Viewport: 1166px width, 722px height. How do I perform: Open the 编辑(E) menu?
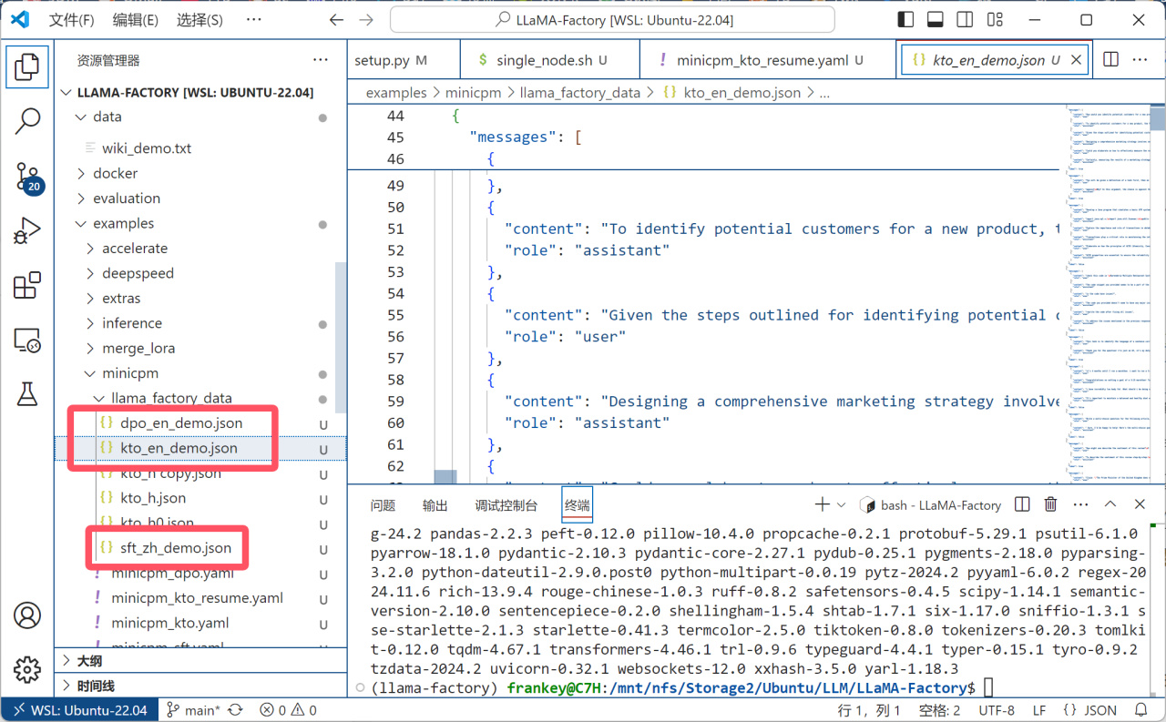click(135, 19)
